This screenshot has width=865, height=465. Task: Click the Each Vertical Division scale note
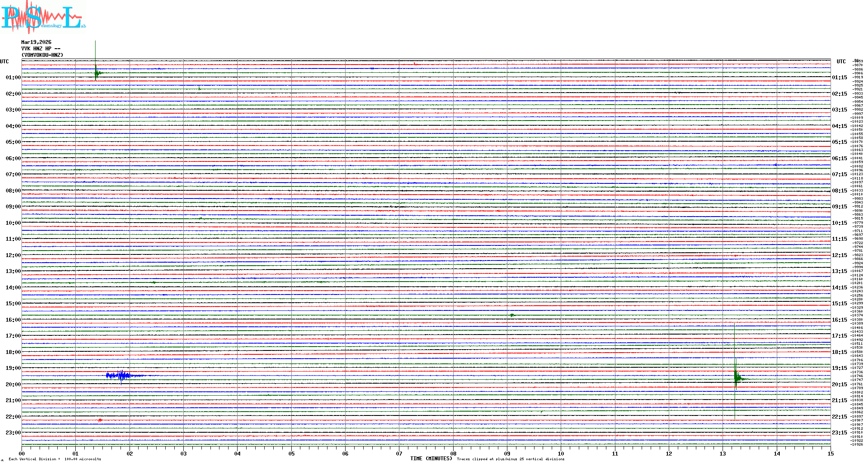55,459
